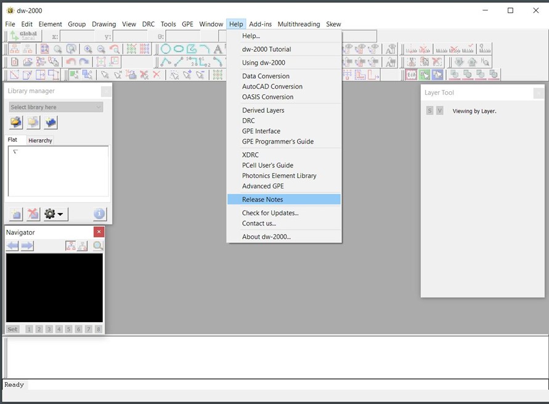Select the ellipse drawing tool
Screen dimensions: 549x404
click(x=179, y=49)
